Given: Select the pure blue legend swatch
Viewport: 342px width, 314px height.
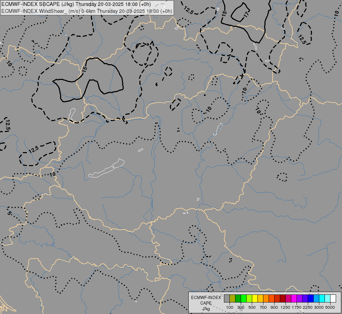Looking at the screenshot, I should 311,298.
